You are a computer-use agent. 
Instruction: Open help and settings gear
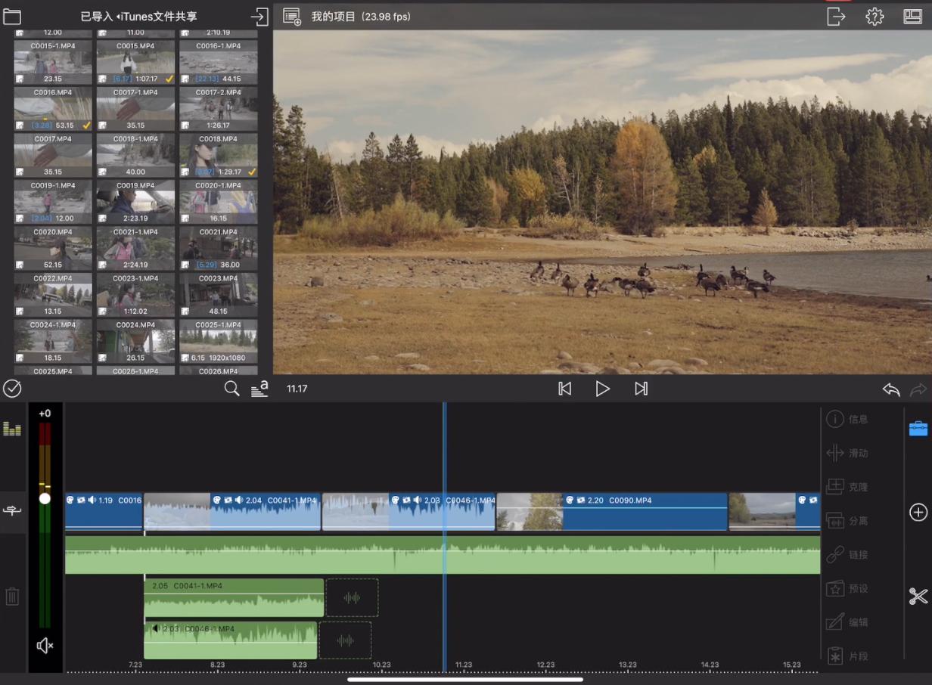(x=875, y=17)
